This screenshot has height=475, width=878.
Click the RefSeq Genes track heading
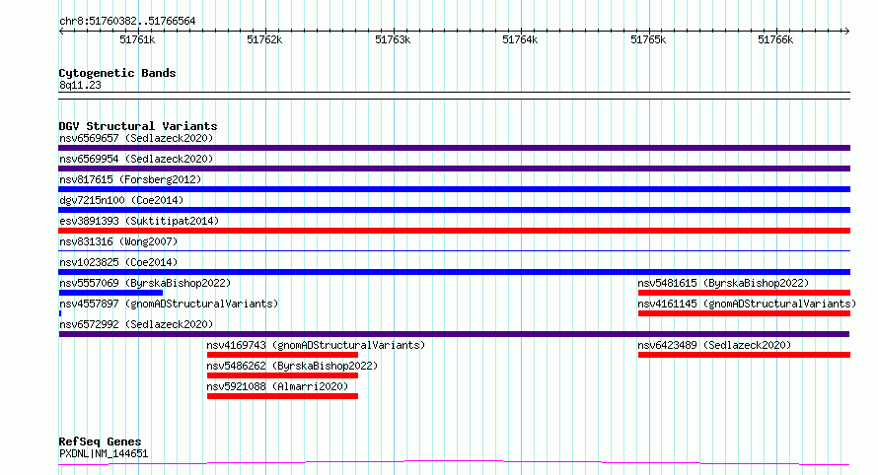coord(100,442)
